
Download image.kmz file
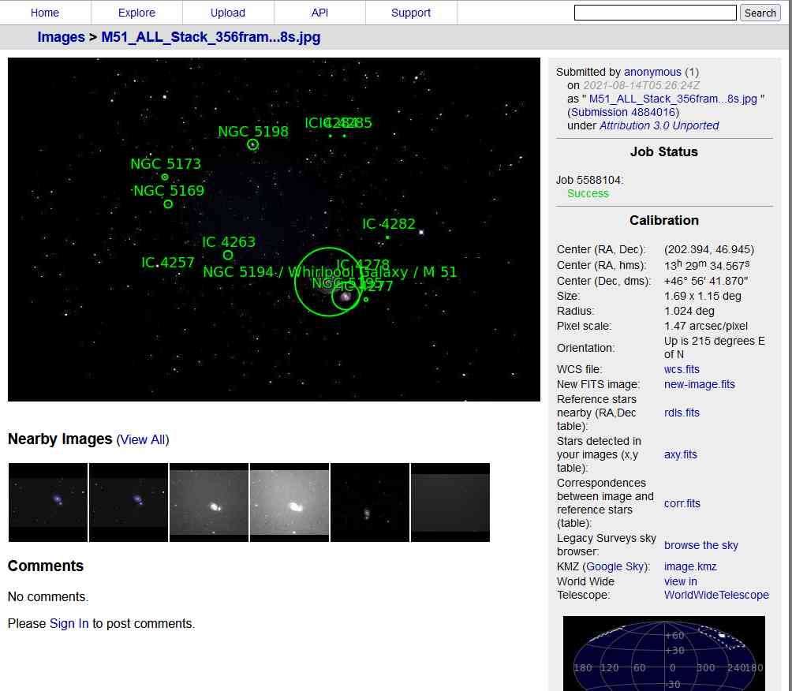690,566
